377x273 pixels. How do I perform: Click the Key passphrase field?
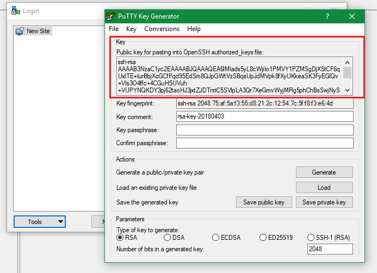click(265, 130)
